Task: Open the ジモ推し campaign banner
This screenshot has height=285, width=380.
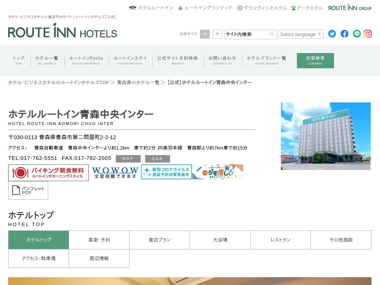Action: click(x=217, y=172)
